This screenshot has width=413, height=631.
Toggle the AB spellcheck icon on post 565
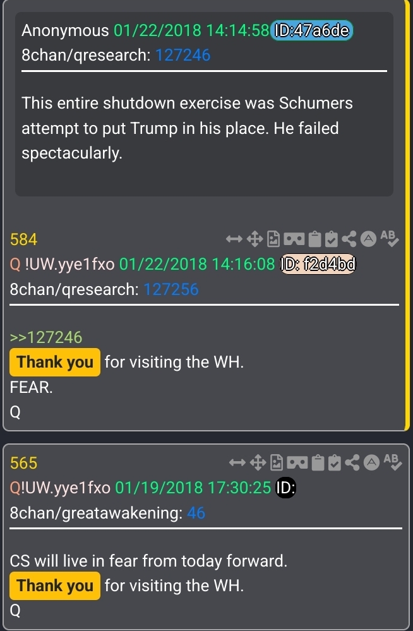click(392, 462)
